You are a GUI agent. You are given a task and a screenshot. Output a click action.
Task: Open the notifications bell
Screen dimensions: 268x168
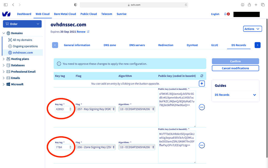(x=225, y=14)
